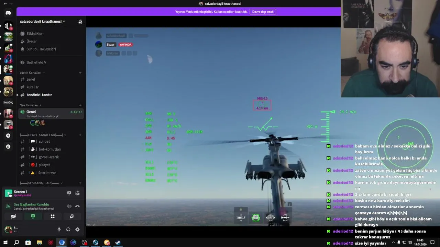Viewport: 440px width, 247px height.
Task: Open Discord home via logo icon
Action: pyautogui.click(x=8, y=13)
